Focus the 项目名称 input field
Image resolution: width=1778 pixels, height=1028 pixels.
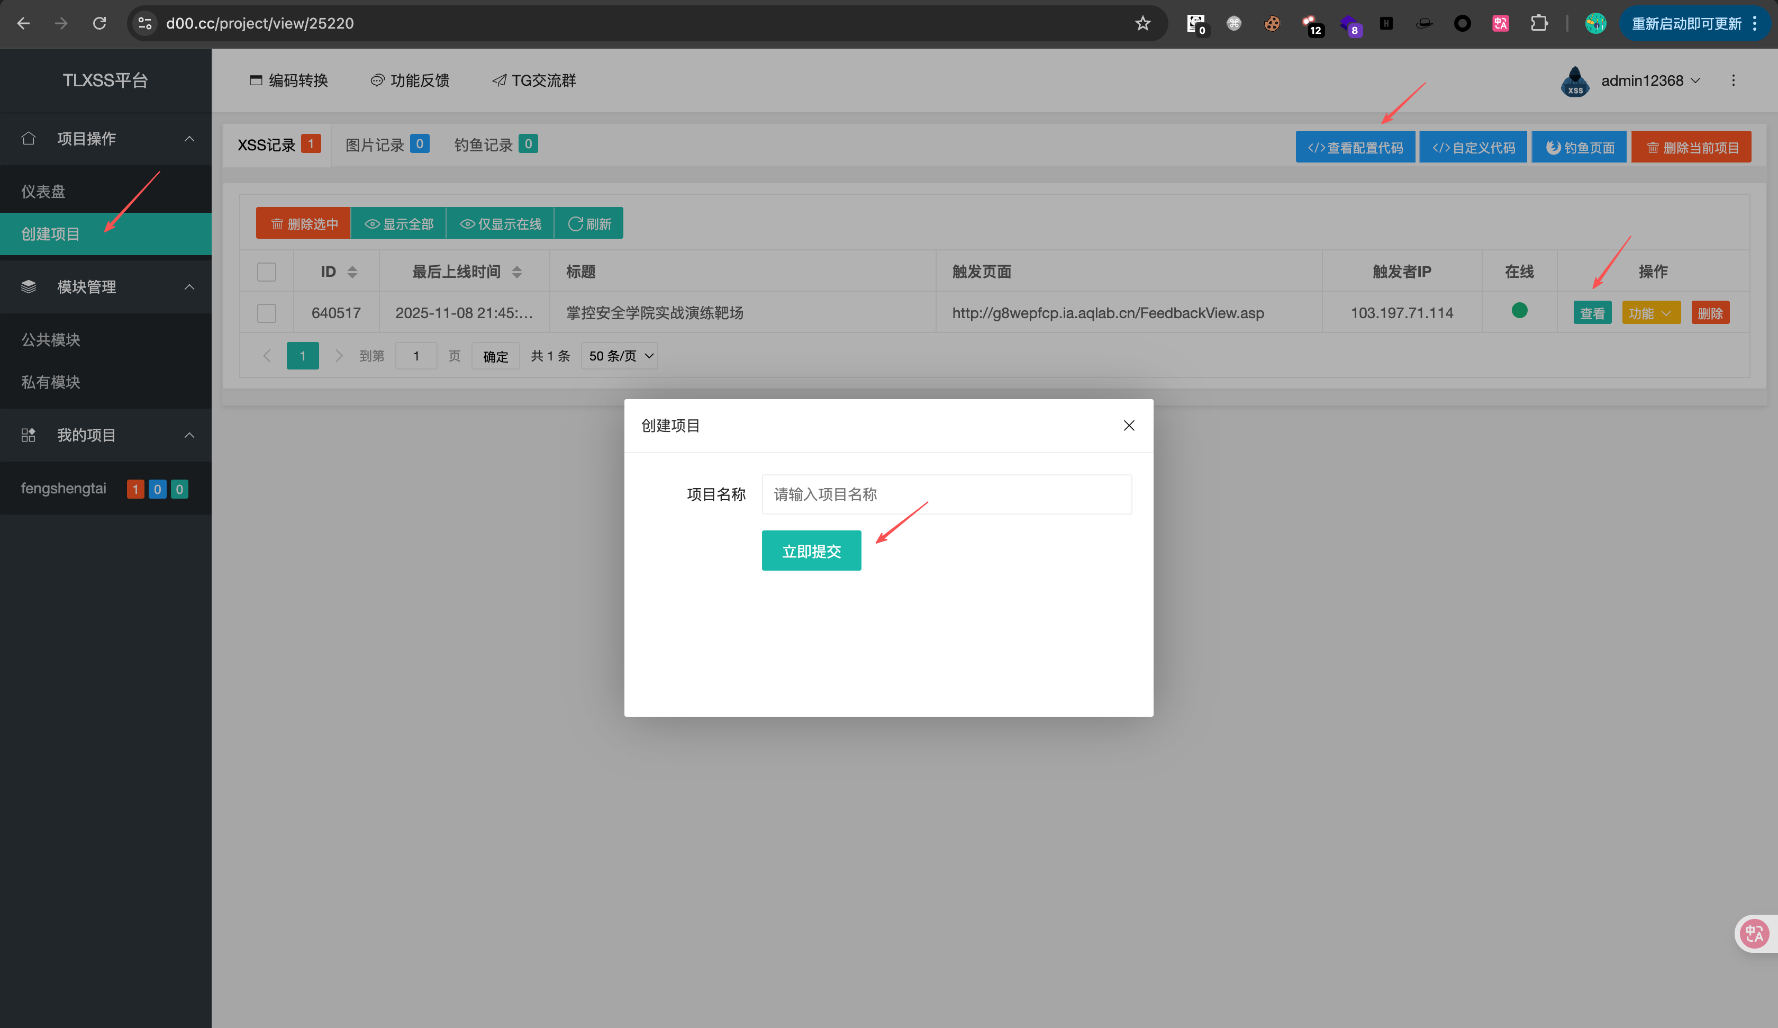(946, 494)
